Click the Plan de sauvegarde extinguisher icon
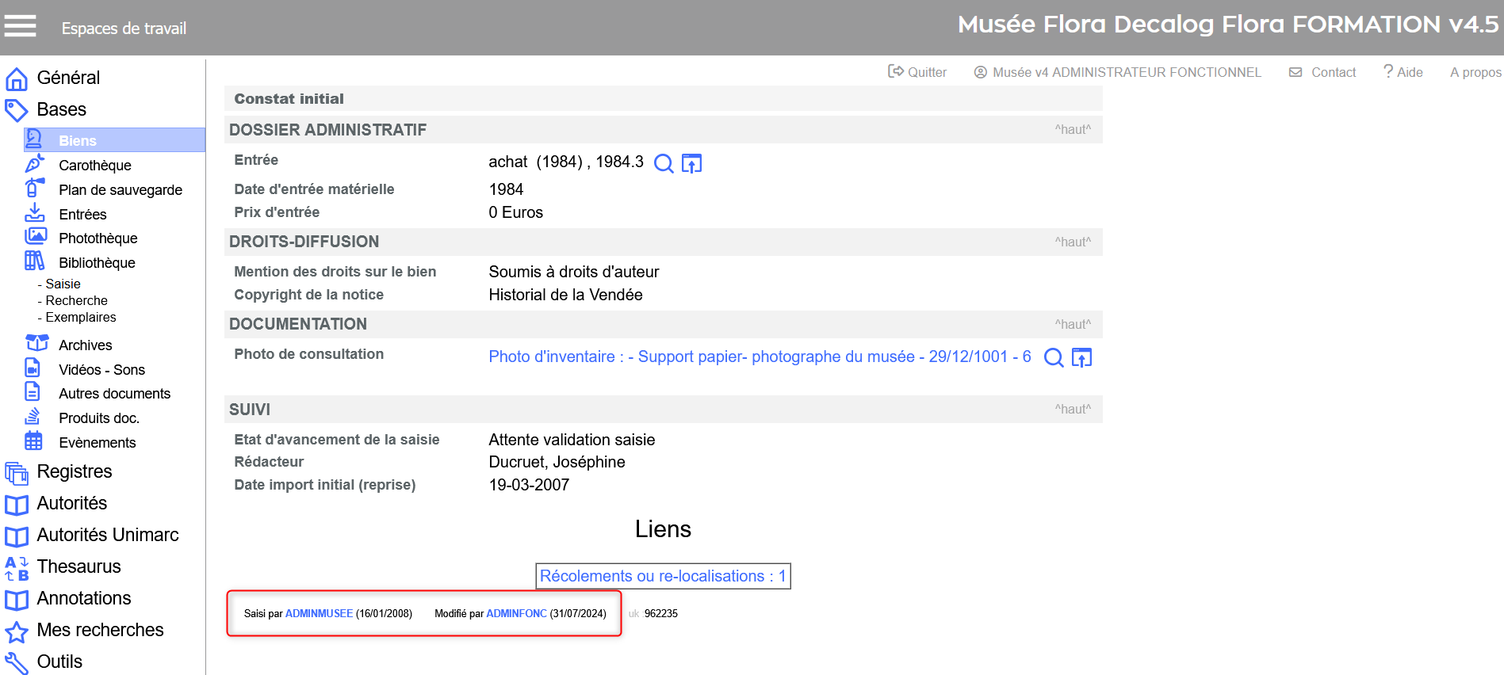The width and height of the screenshot is (1504, 675). tap(35, 189)
